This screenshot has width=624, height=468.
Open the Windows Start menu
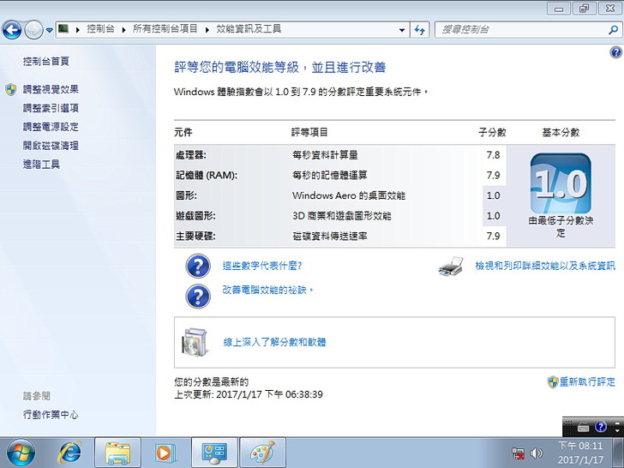[21, 453]
